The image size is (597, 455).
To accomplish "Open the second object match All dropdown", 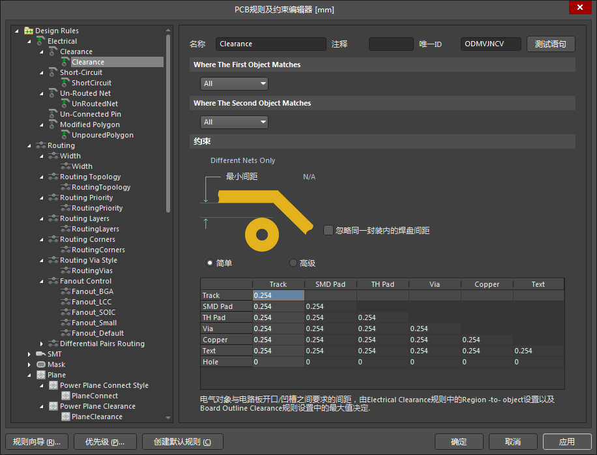I will click(x=234, y=122).
